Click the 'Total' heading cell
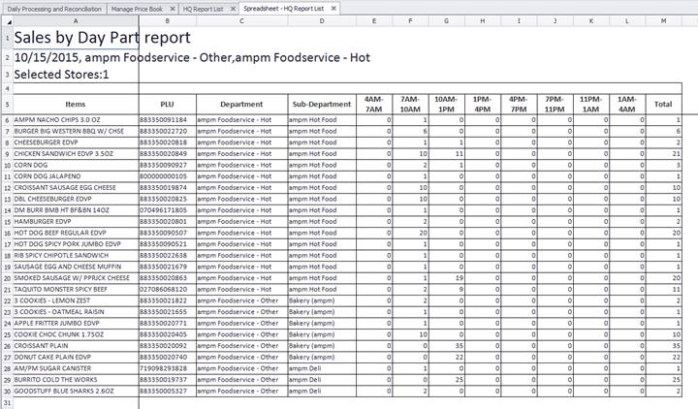698x409 pixels. tap(663, 104)
